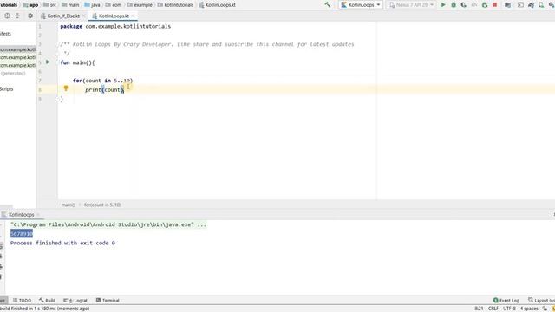Open the TODO tool window
This screenshot has height=312, width=555.
[22, 301]
